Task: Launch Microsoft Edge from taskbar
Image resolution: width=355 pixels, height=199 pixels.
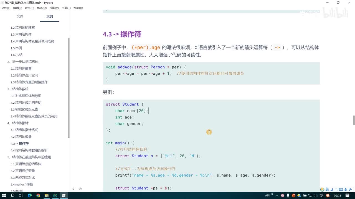Action: point(30,195)
